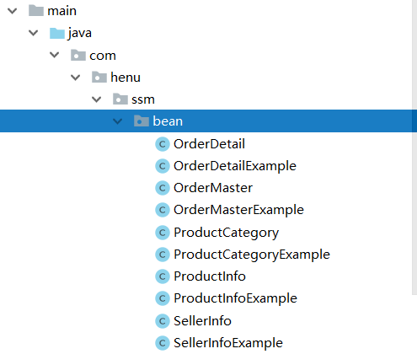Select the OrderMasterExample class
The width and height of the screenshot is (417, 354).
coord(238,210)
